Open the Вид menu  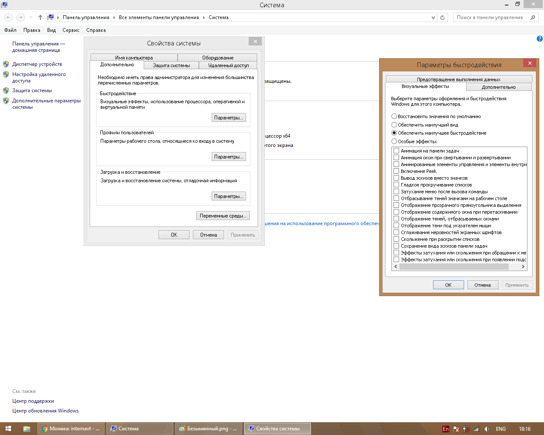[51, 30]
